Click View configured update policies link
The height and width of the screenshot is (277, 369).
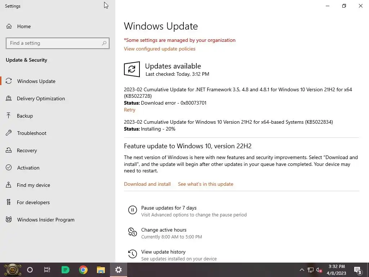click(x=160, y=49)
